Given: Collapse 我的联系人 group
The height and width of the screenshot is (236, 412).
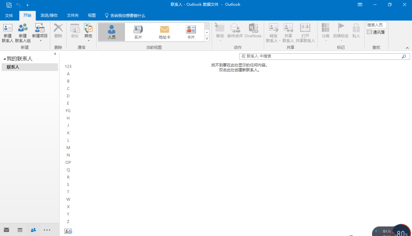Looking at the screenshot, I should click(5, 59).
